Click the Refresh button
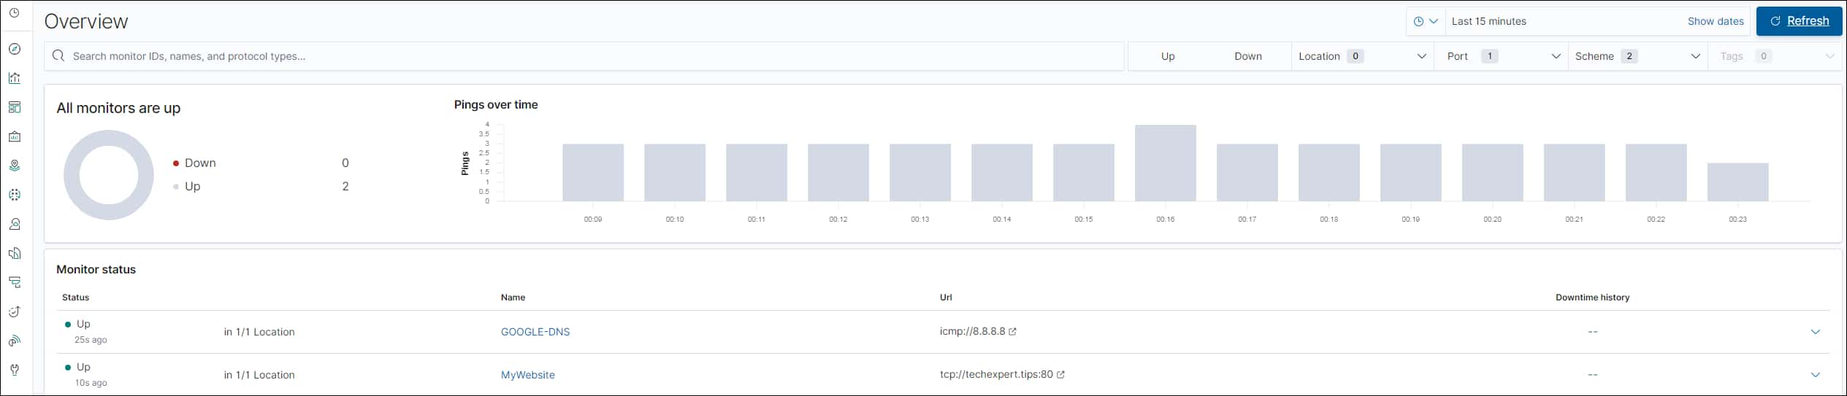This screenshot has height=396, width=1847. coord(1798,21)
